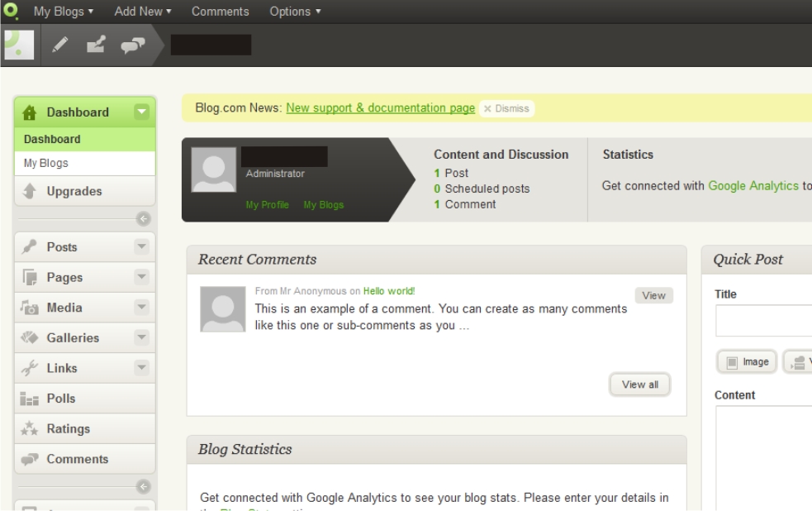Open the Google Analytics link
The width and height of the screenshot is (812, 511).
pyautogui.click(x=753, y=186)
